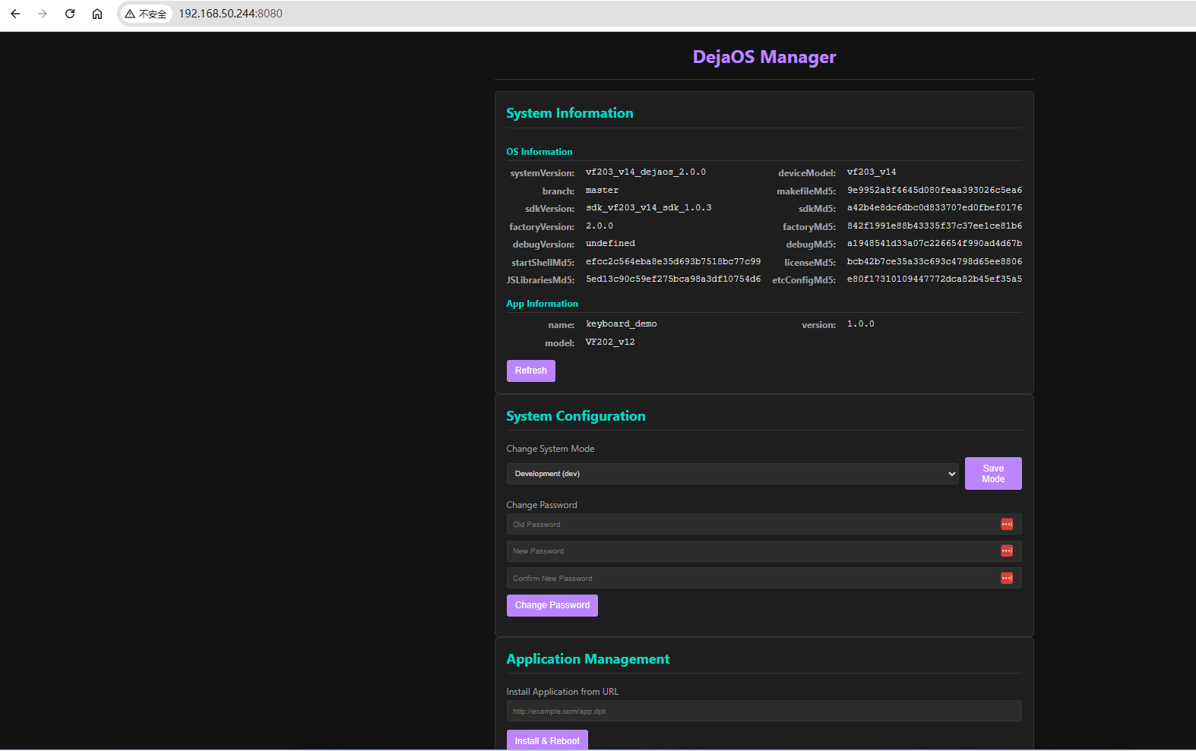The image size is (1196, 751).
Task: Click startShellMd5 hash starting efcc2c564
Action: (673, 261)
